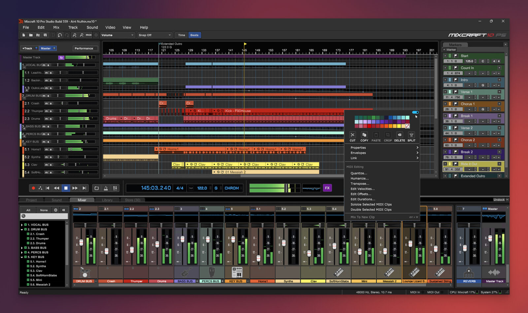Click the Cut scissors icon
528x313 pixels.
tap(352, 135)
